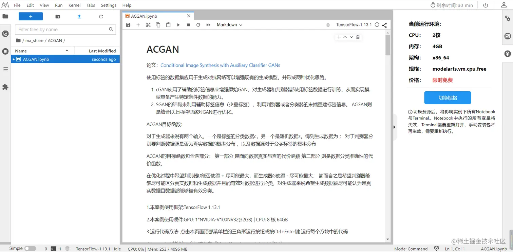Viewport: 513px width, 252px height.
Task: Click the upload files icon
Action: (x=79, y=16)
